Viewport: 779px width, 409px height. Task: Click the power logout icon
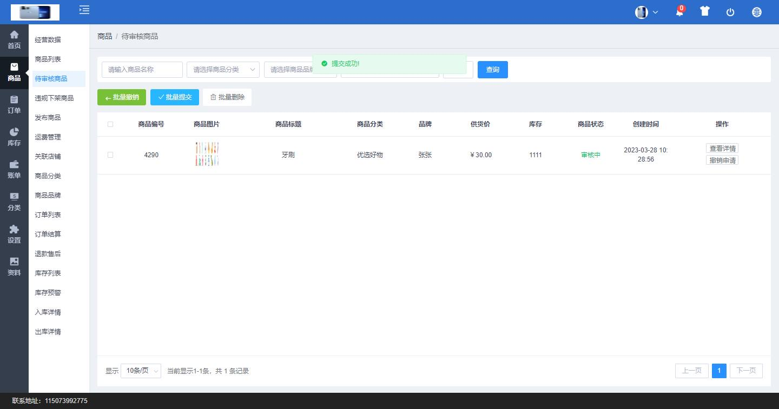(730, 12)
